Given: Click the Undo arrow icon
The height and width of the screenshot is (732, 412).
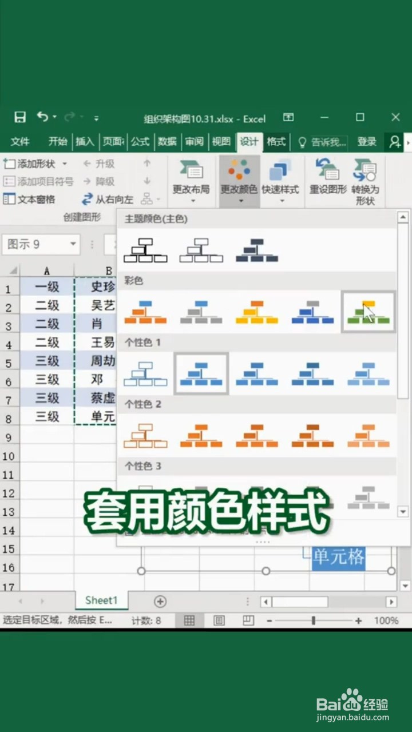Looking at the screenshot, I should tap(42, 117).
